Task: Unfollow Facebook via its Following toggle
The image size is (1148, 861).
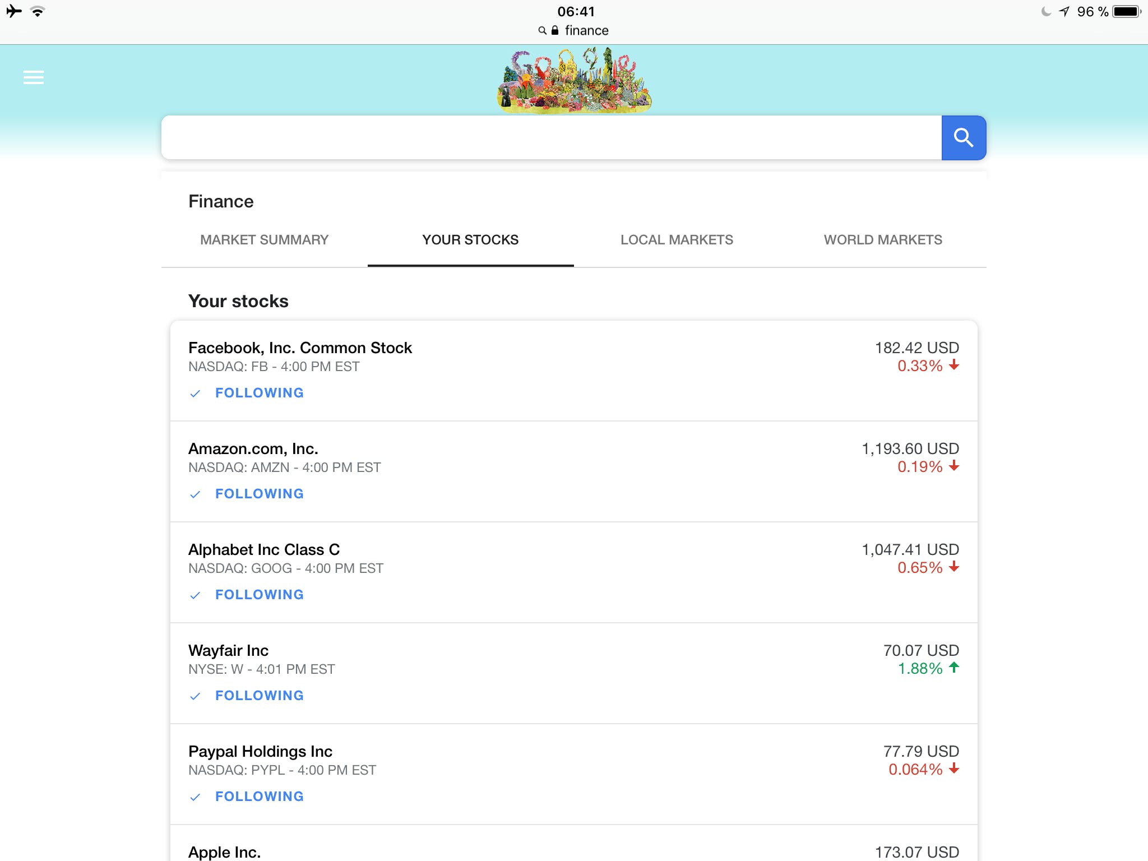Action: (247, 393)
